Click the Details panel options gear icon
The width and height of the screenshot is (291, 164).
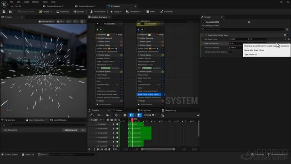click(x=287, y=29)
